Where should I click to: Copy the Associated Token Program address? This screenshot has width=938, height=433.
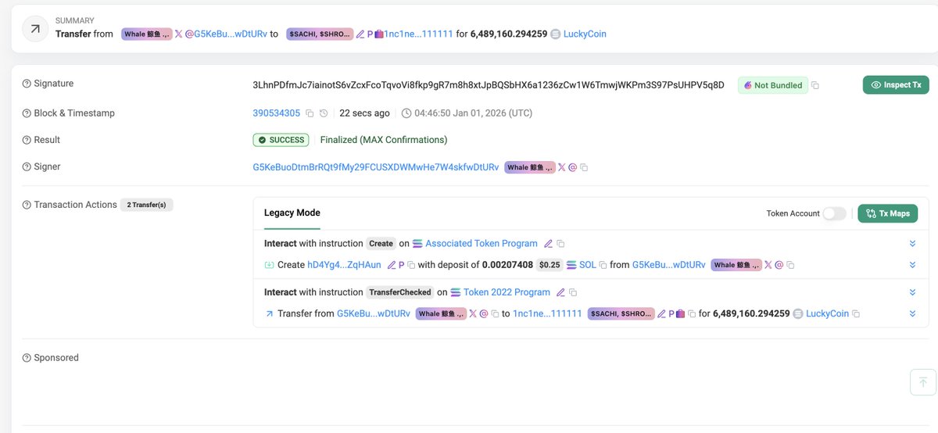pyautogui.click(x=560, y=244)
